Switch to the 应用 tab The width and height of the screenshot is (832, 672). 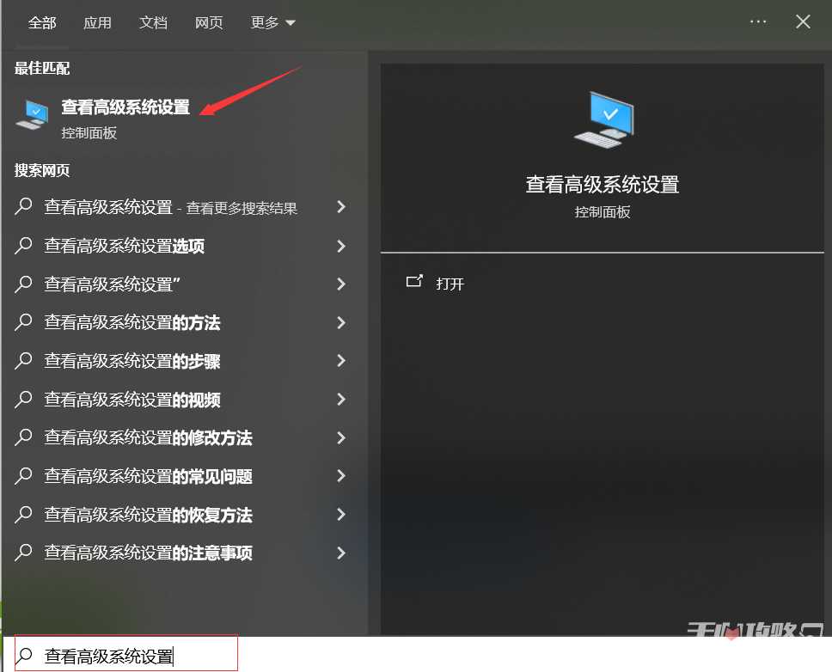98,23
